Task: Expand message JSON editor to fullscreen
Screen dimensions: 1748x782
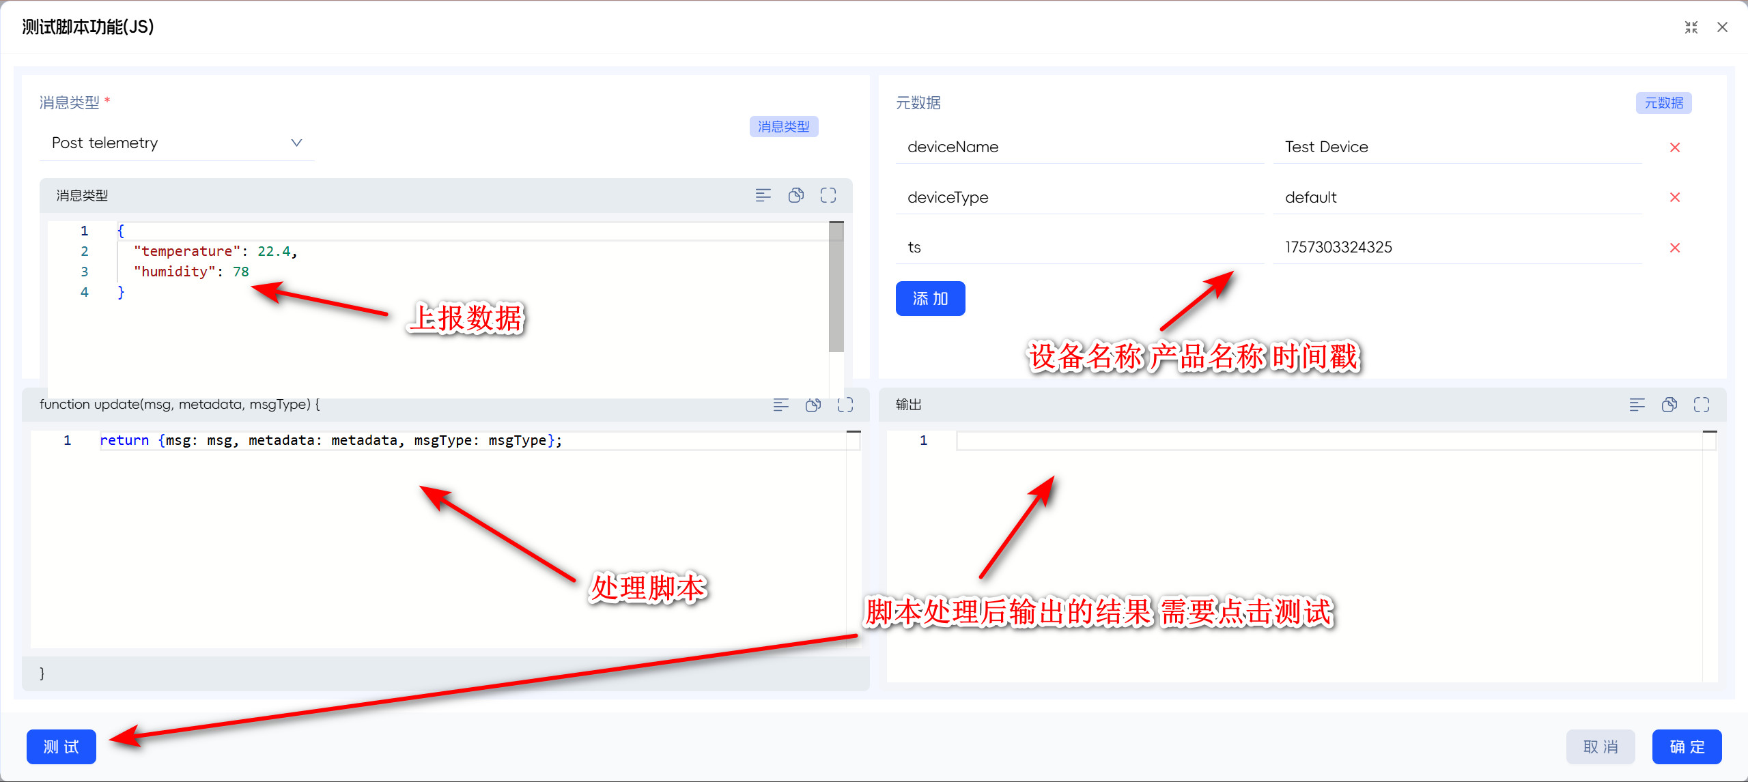Action: (828, 196)
